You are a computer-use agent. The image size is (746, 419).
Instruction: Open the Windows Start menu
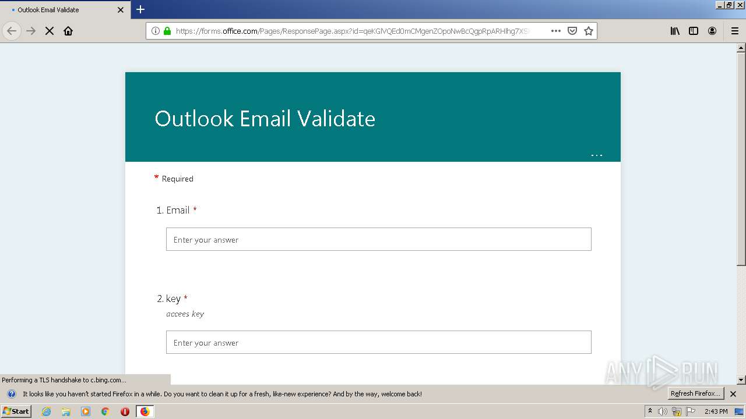(16, 411)
